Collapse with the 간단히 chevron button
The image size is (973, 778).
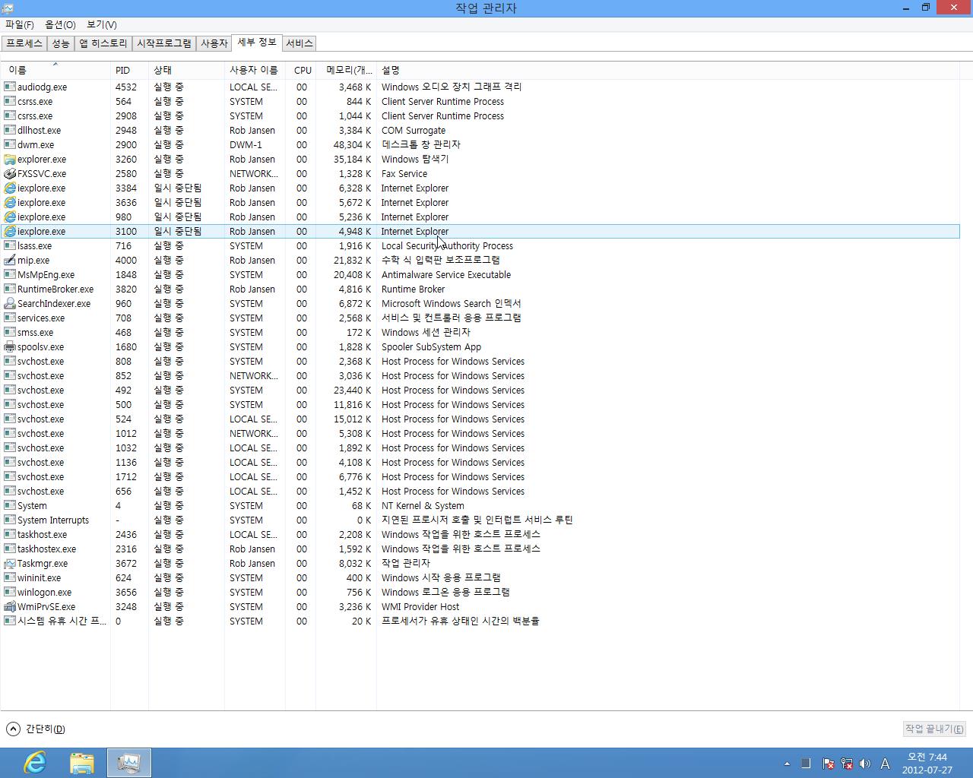[x=13, y=729]
